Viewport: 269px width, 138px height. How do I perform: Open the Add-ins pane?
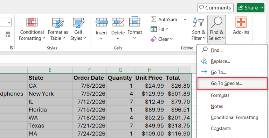click(241, 26)
